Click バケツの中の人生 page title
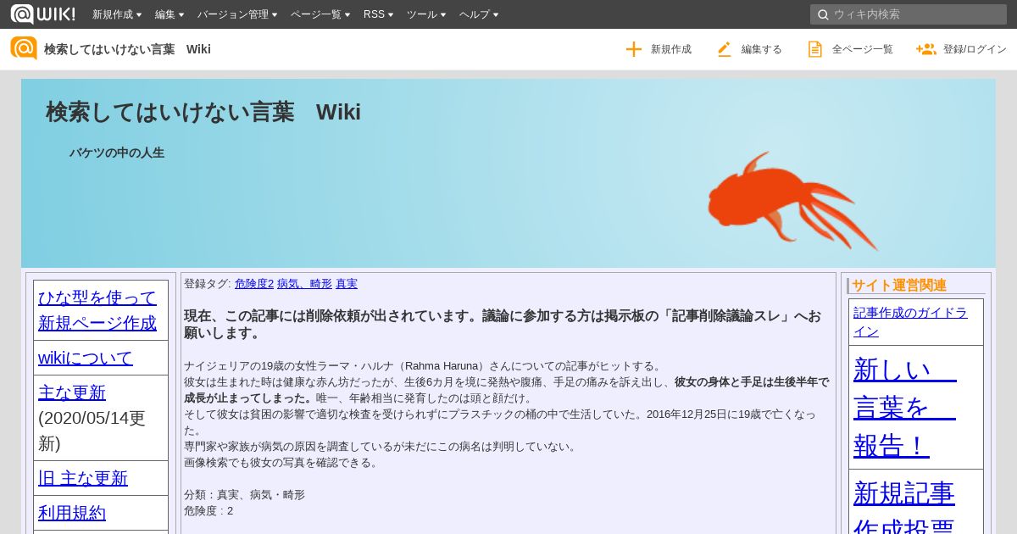The width and height of the screenshot is (1017, 534). pyautogui.click(x=117, y=153)
